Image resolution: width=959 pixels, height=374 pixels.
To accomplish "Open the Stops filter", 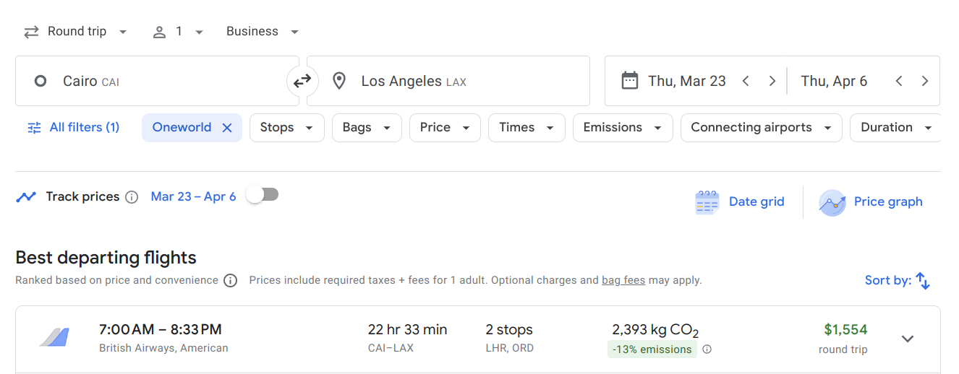I will pos(286,128).
